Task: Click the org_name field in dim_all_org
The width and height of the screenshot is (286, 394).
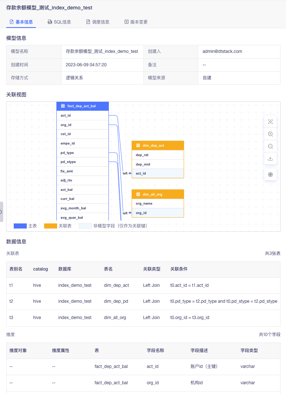Action: [x=158, y=204]
